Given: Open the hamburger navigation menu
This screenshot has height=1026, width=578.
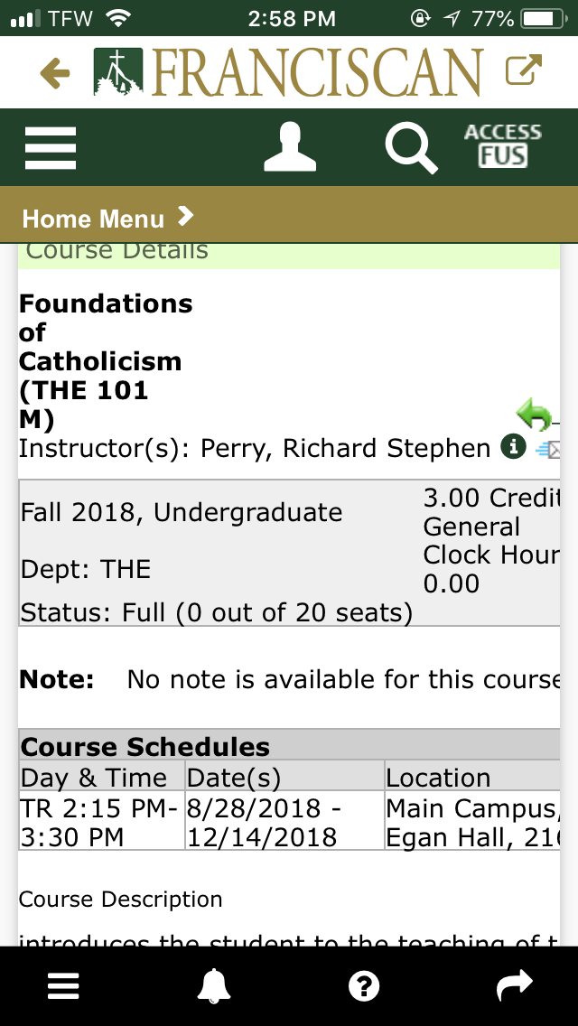Looking at the screenshot, I should [x=51, y=147].
